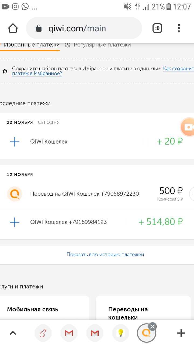
Task: Tap the WhatsApp notification icon in status bar
Action: click(x=25, y=6)
